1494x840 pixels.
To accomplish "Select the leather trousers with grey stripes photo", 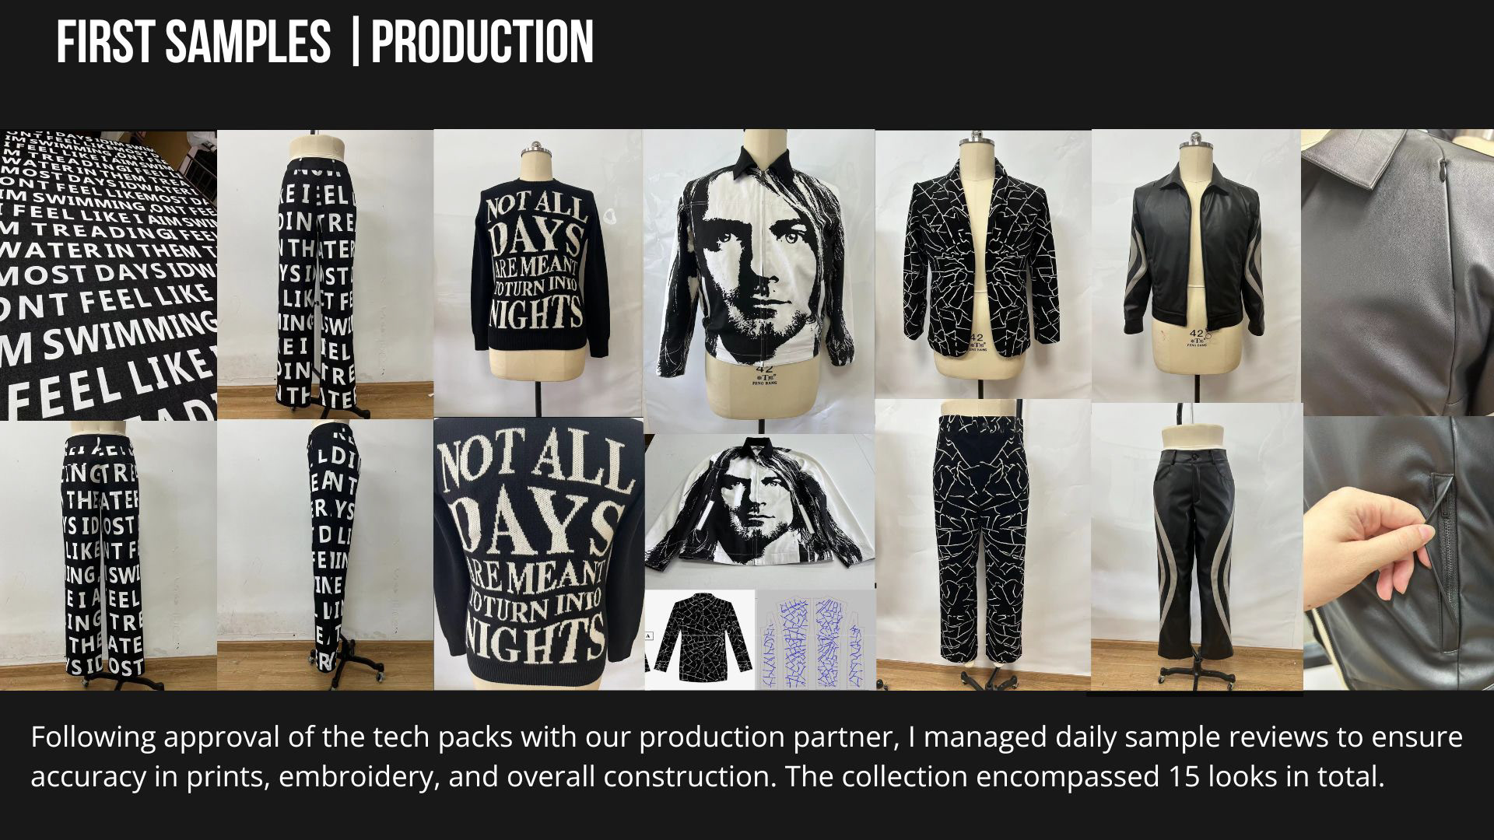I will click(x=1197, y=546).
